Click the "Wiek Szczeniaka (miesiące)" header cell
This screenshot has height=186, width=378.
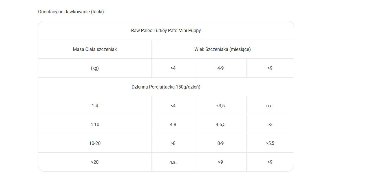[x=222, y=49]
